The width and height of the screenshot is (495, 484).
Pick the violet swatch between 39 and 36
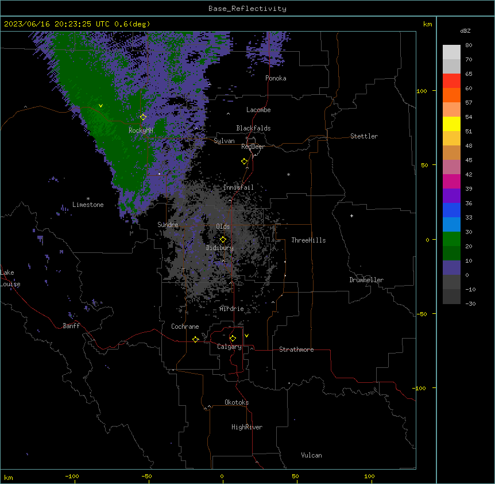coord(451,196)
